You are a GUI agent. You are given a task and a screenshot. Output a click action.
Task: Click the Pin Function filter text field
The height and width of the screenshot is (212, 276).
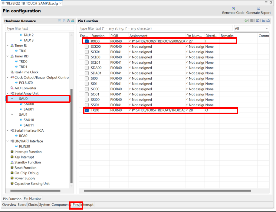155,28
